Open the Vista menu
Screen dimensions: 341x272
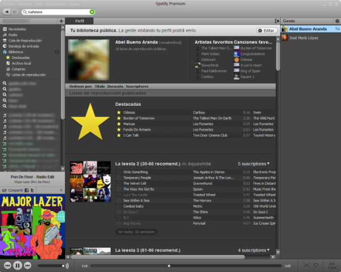[39, 4]
